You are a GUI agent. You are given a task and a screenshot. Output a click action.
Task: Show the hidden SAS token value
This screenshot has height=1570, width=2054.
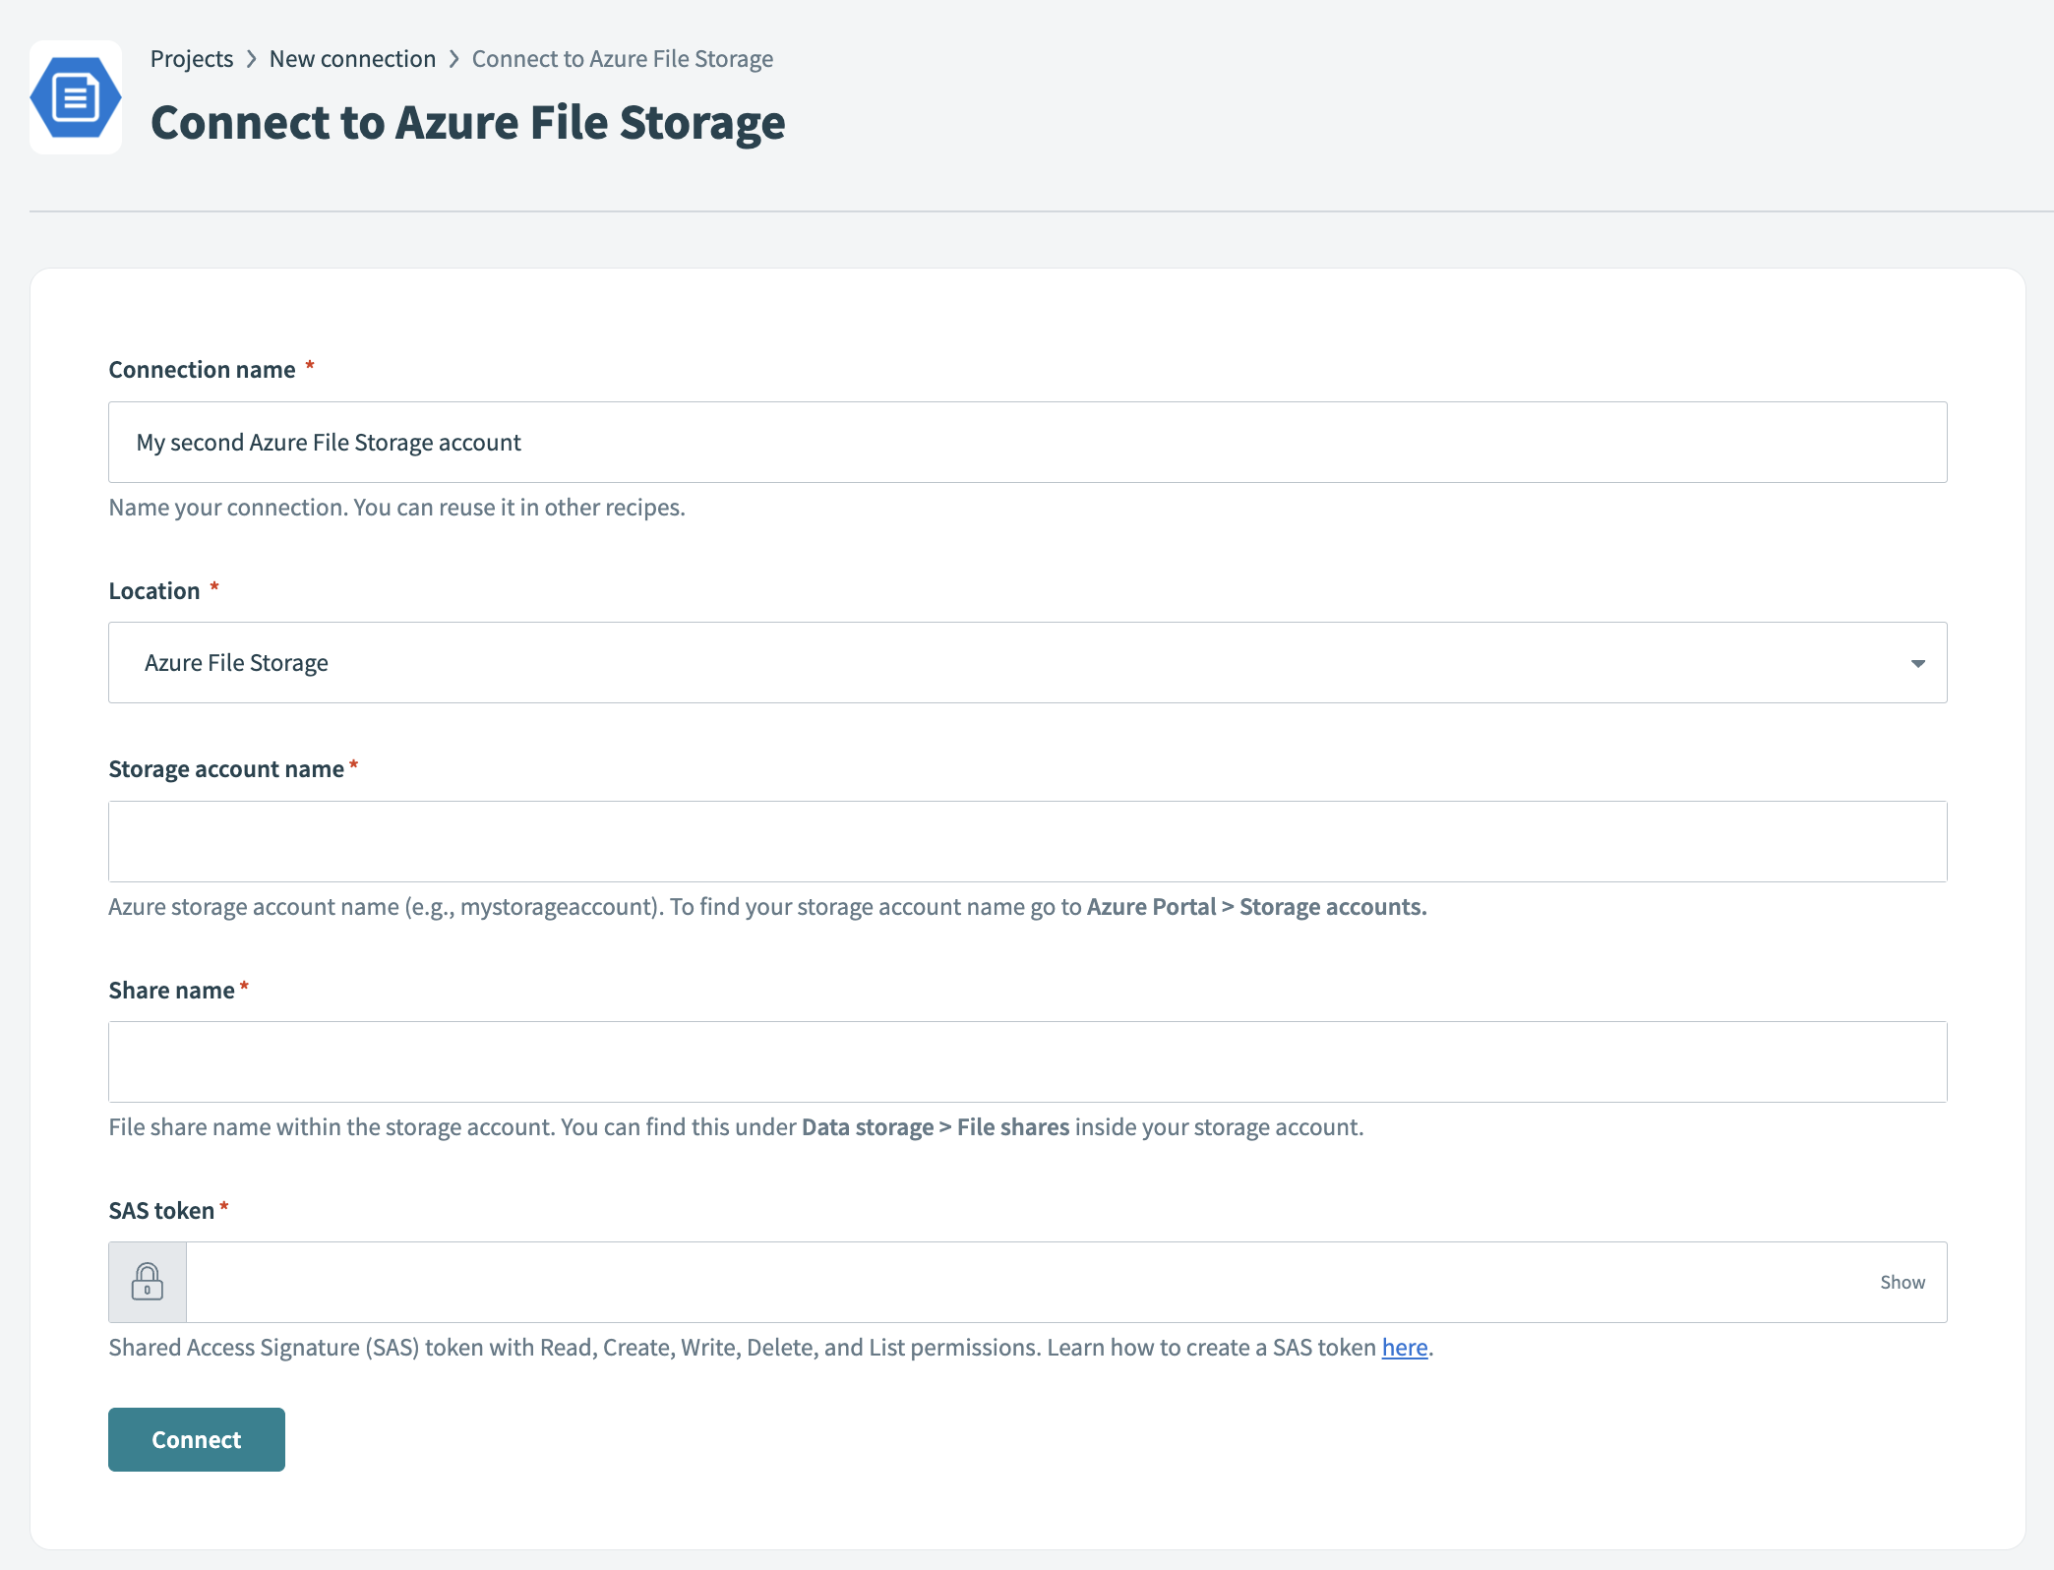[x=1902, y=1281]
